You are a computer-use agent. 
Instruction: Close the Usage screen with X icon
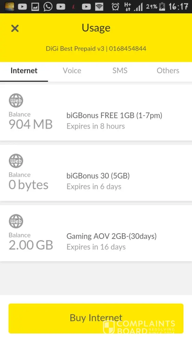pos(15,28)
